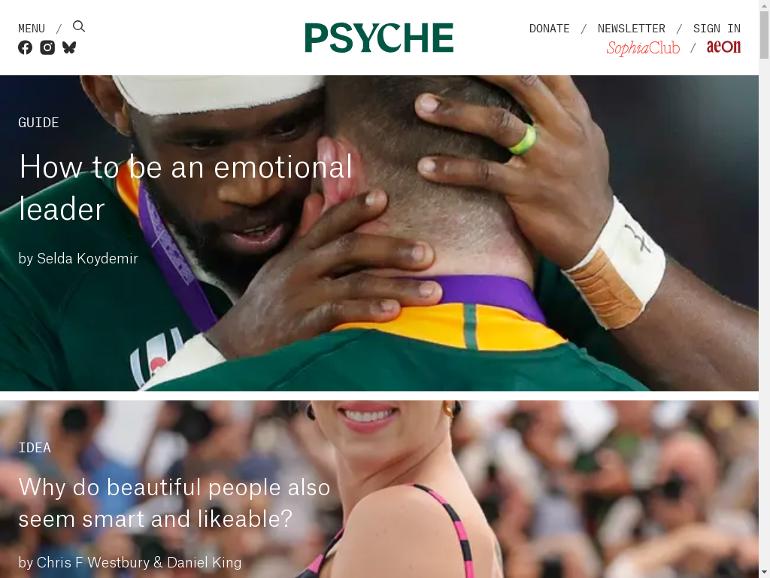Viewport: 770px width, 578px height.
Task: Open the Instagram icon link
Action: 47,47
